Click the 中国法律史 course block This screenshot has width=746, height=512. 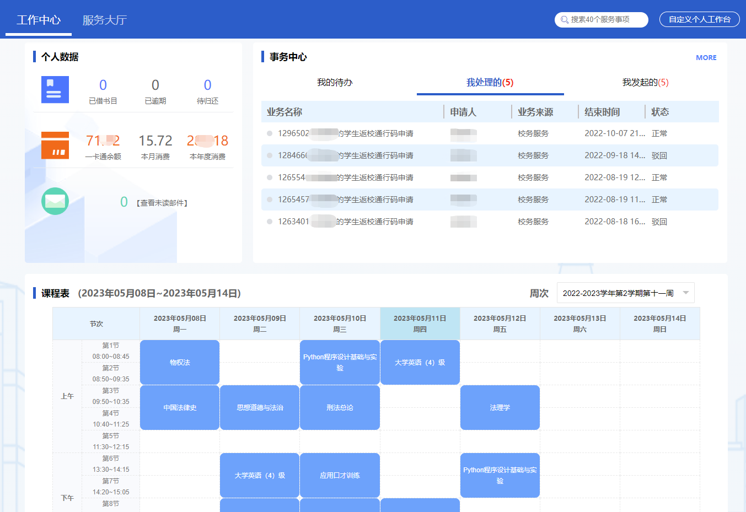pyautogui.click(x=180, y=407)
